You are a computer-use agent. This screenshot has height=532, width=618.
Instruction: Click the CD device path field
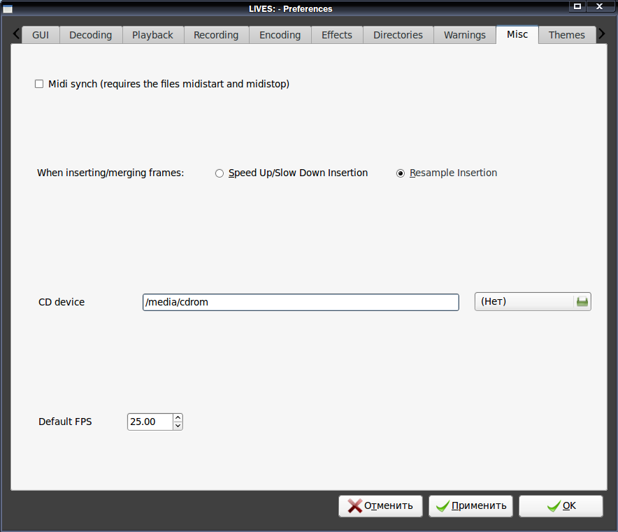click(x=301, y=302)
